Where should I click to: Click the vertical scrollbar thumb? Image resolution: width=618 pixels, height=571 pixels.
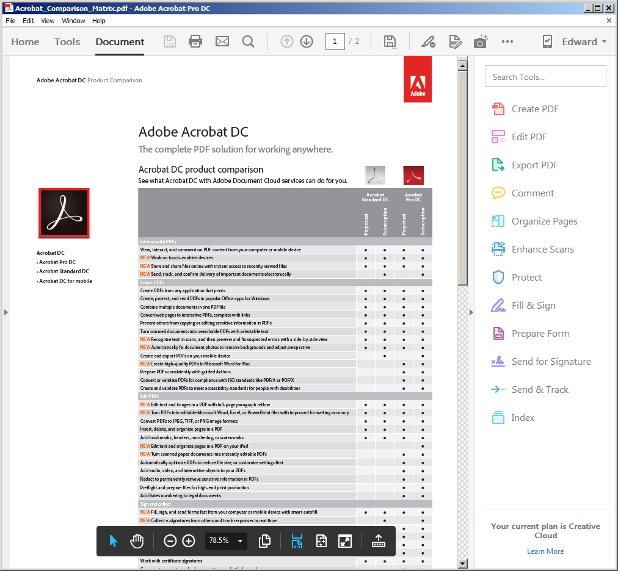click(x=463, y=178)
